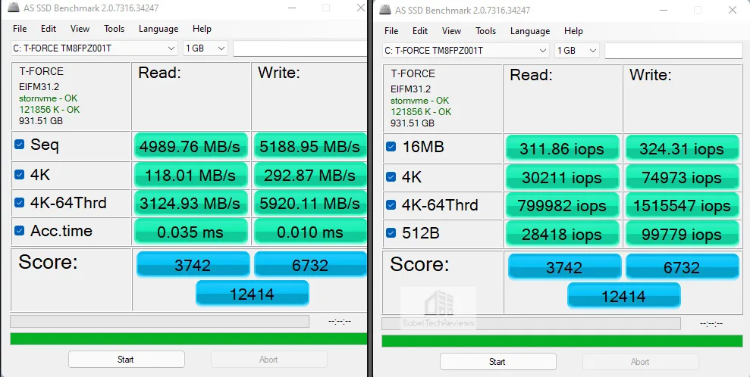Click the 799982 iops read result
The width and height of the screenshot is (750, 377).
pyautogui.click(x=562, y=206)
